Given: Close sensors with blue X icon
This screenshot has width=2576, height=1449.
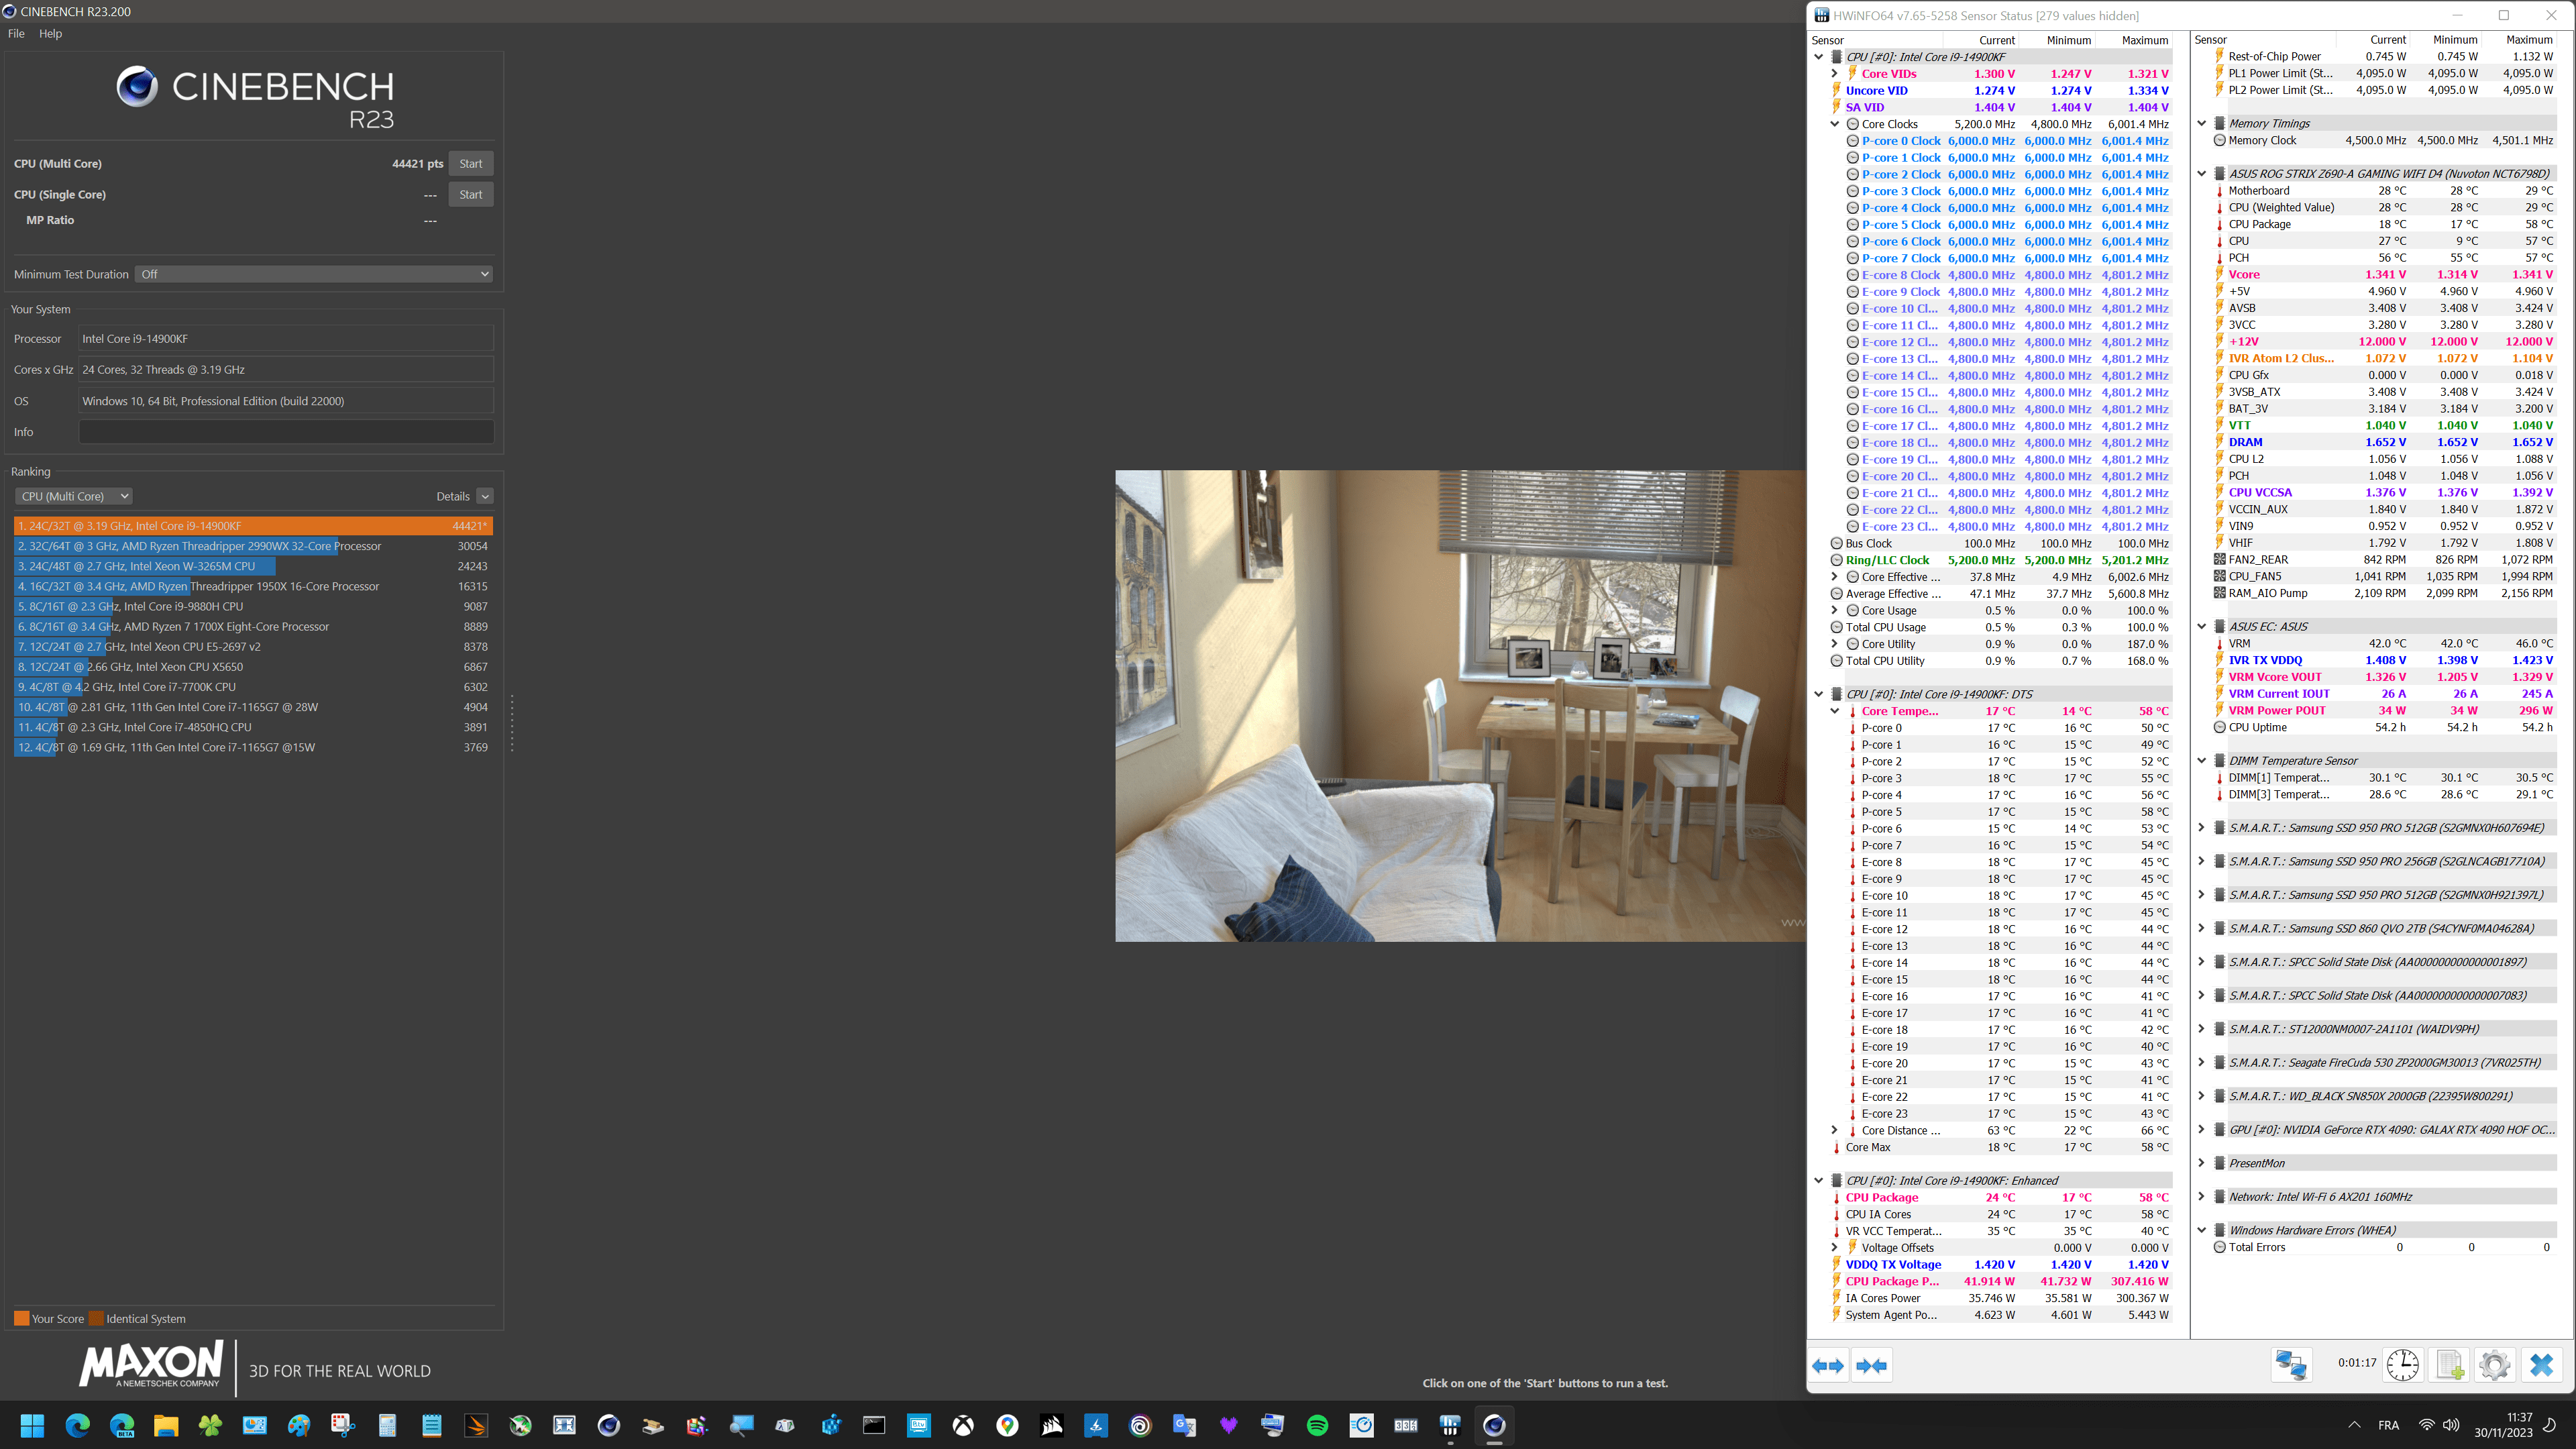Looking at the screenshot, I should [x=2541, y=1365].
